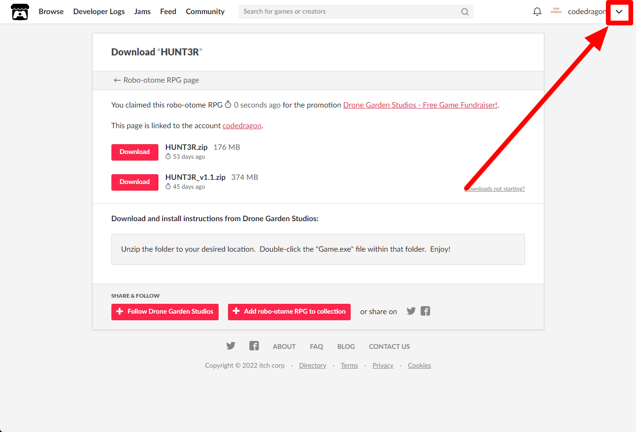Open codedragon username in header
The image size is (636, 432).
click(x=587, y=12)
